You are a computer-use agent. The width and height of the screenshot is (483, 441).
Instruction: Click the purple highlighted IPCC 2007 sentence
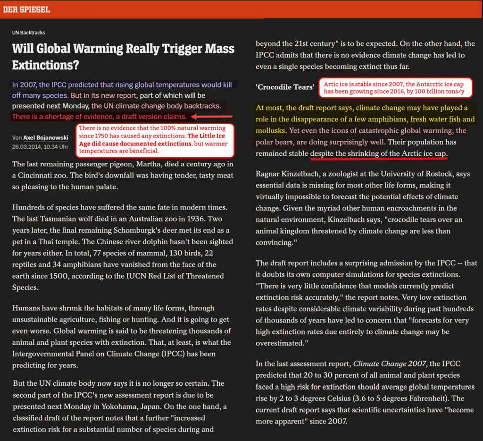tap(122, 90)
